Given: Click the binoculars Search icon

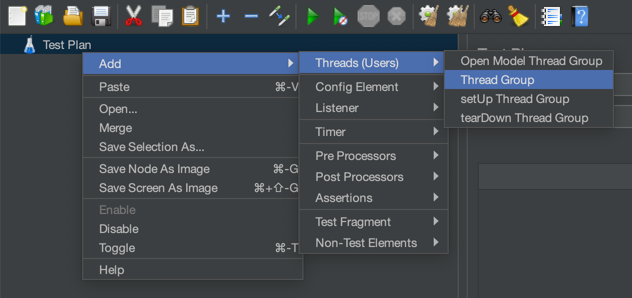Looking at the screenshot, I should [x=490, y=16].
